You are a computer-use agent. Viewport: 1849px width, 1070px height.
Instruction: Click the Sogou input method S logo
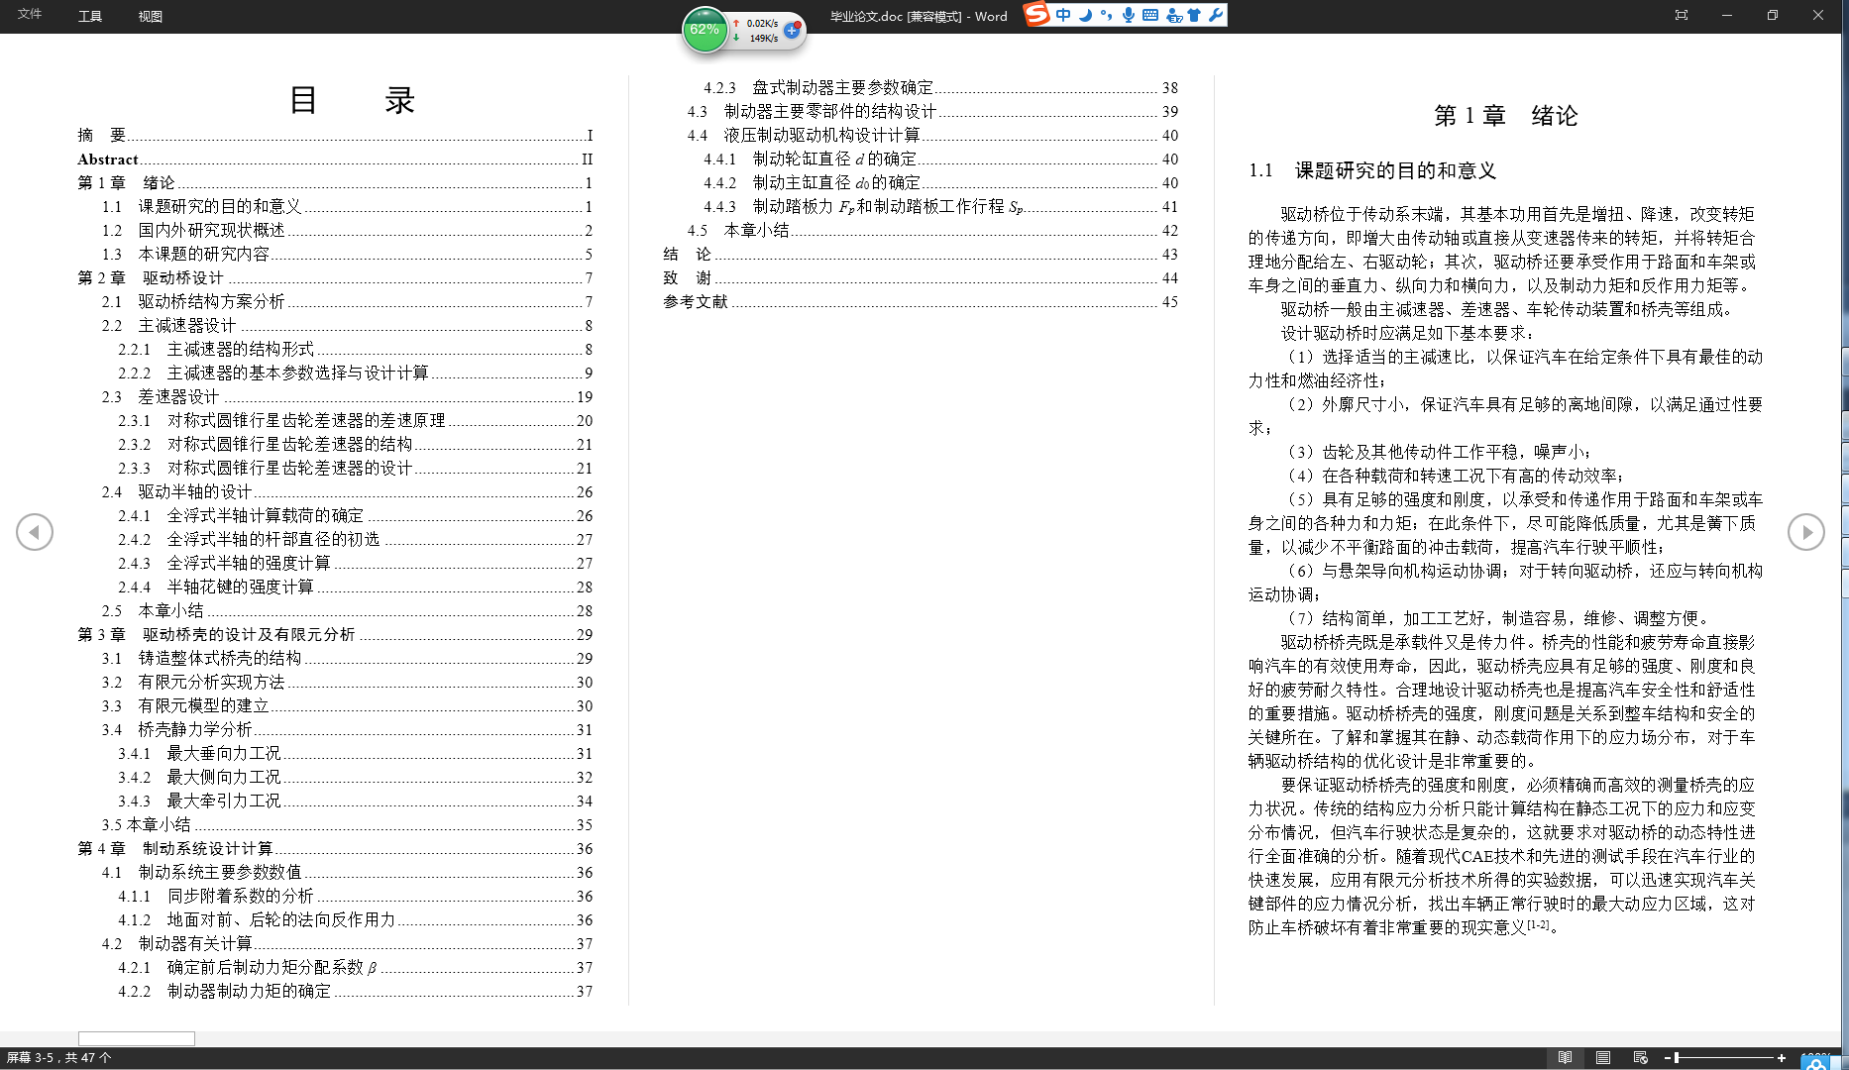[x=1036, y=14]
